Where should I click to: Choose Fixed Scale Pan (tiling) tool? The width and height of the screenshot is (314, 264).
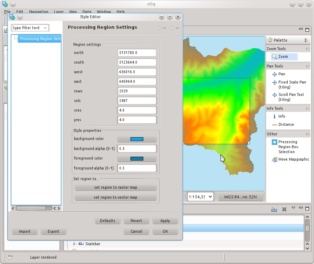click(289, 85)
